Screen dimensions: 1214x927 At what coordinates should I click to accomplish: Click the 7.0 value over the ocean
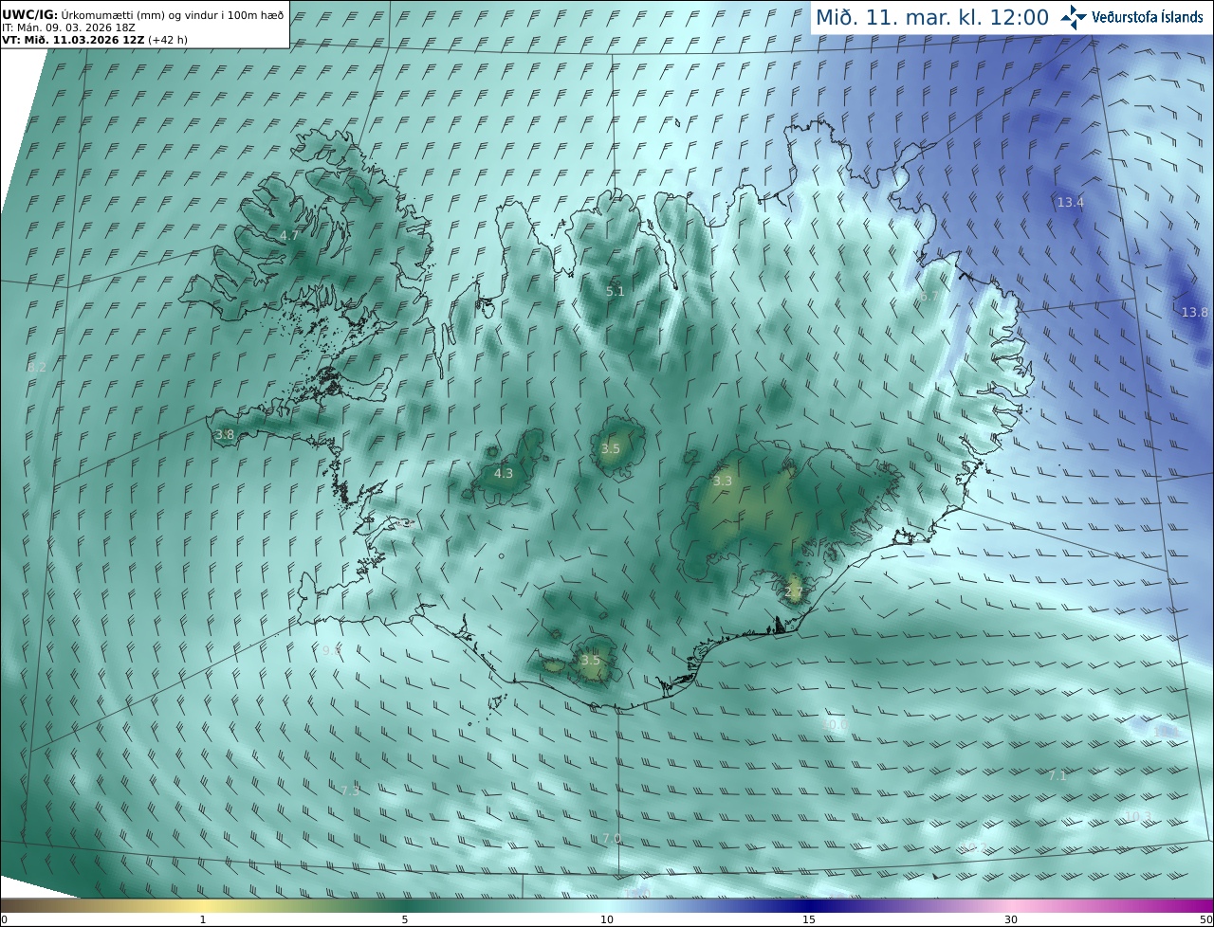tap(612, 839)
